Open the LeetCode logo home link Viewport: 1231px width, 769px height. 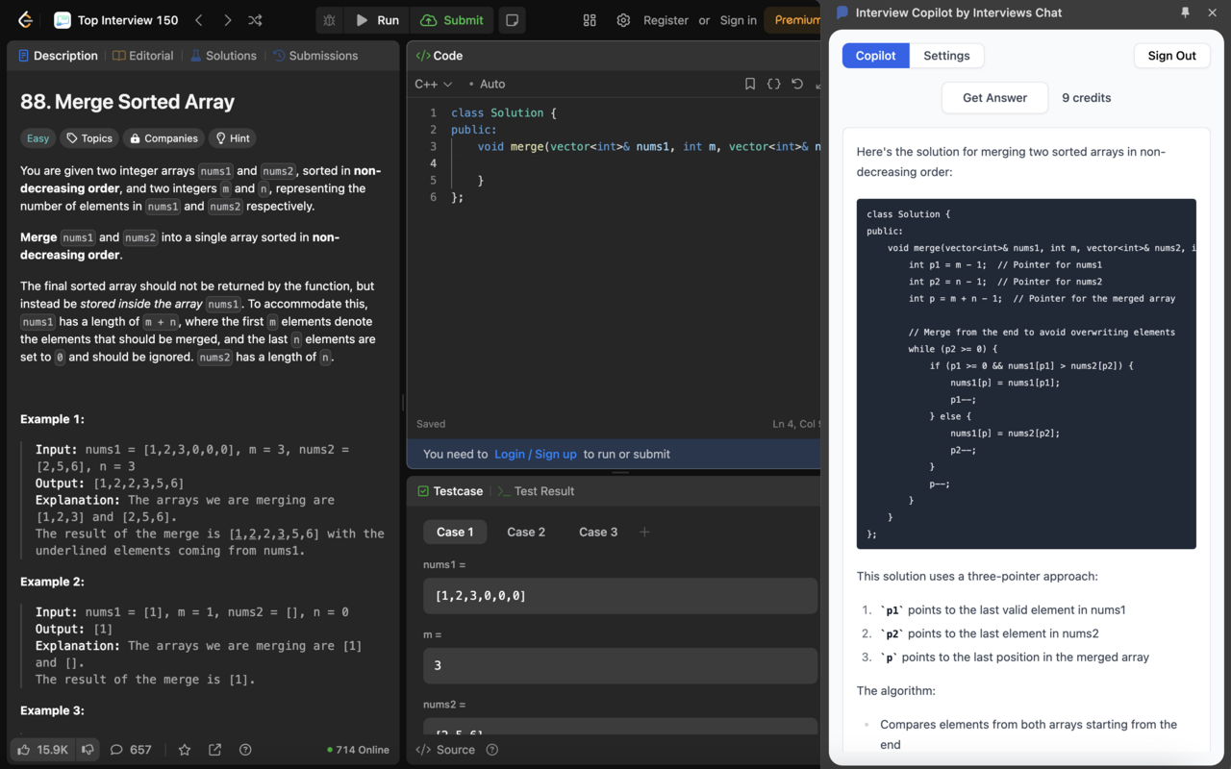click(25, 20)
